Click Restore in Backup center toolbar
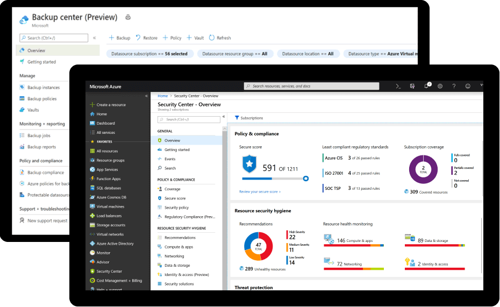500x307 pixels. pyautogui.click(x=147, y=38)
